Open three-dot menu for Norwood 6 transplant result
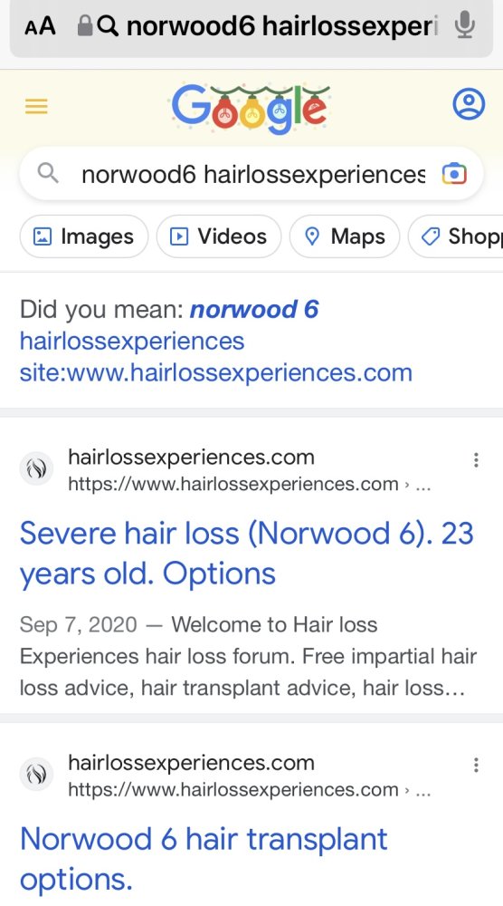This screenshot has width=503, height=906. (476, 765)
